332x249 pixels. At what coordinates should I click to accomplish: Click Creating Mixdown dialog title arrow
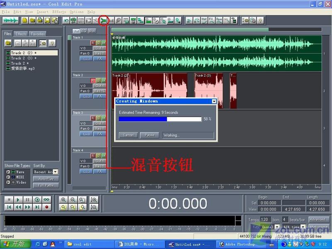click(214, 101)
